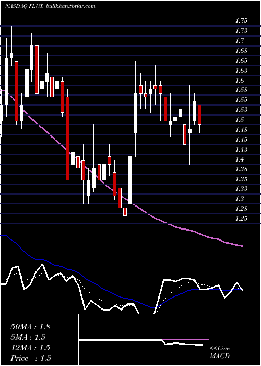
Task: Click the Live MACD inset chart
Action: point(144,340)
